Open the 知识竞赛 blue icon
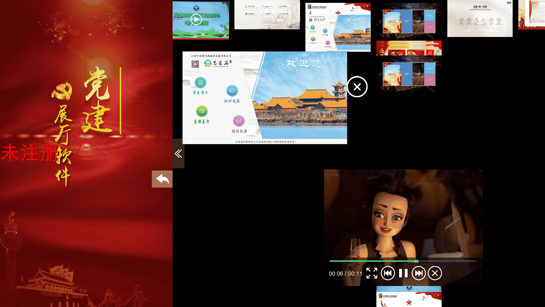The height and width of the screenshot is (307, 545). 232,91
